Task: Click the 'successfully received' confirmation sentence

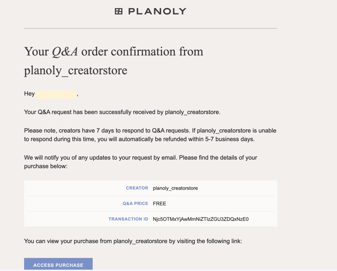Action: (122, 112)
